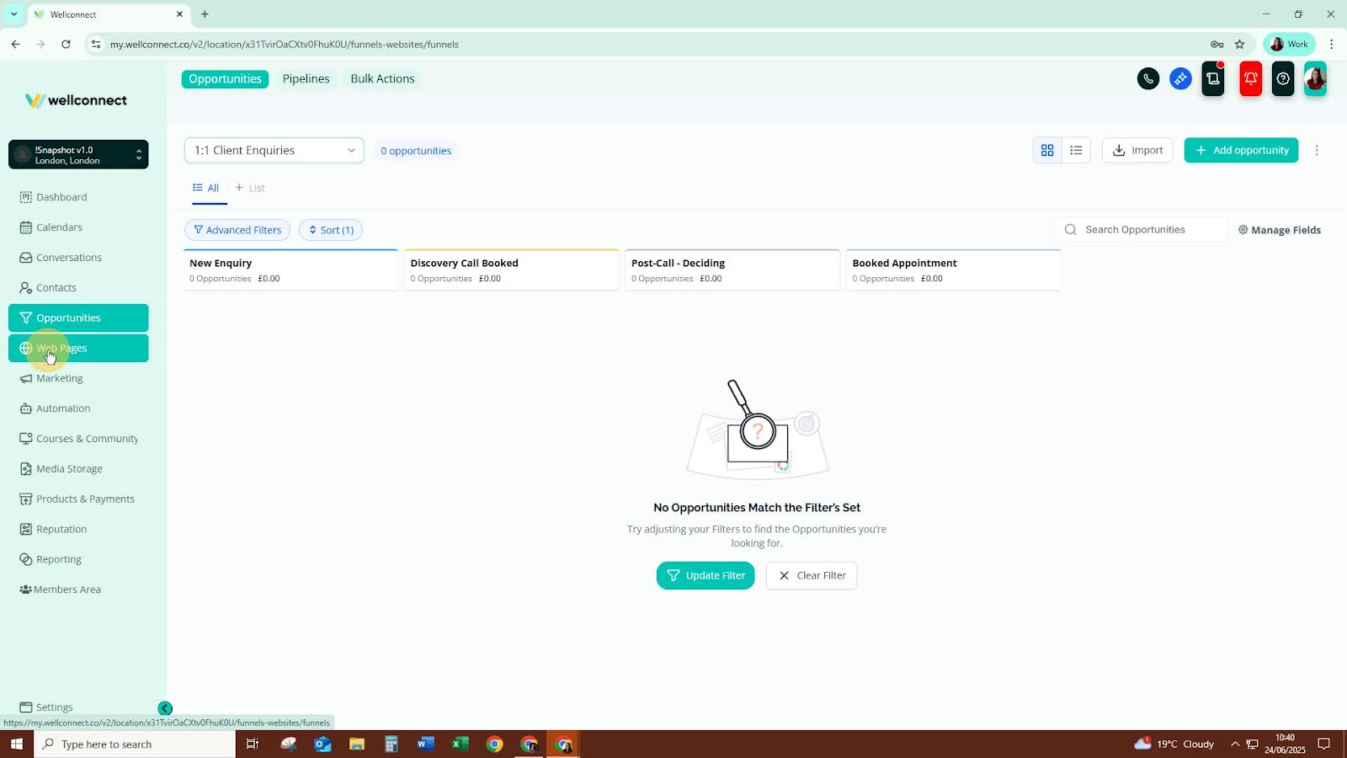
Task: Open Dashboard in the sidebar
Action: click(78, 197)
